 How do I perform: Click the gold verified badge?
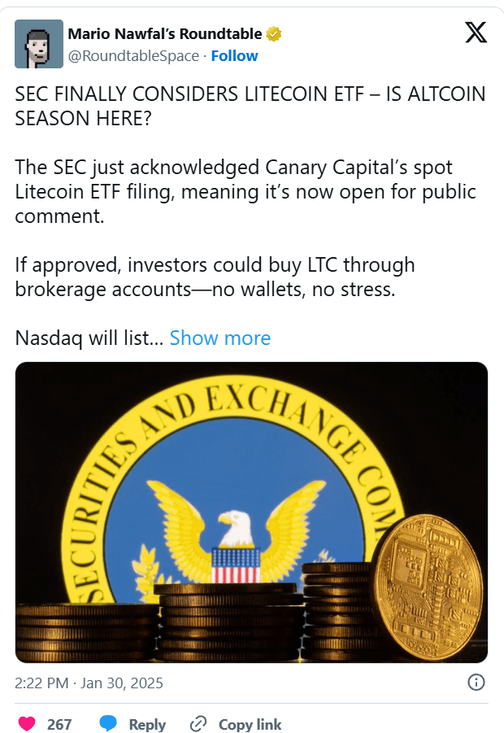[x=274, y=33]
